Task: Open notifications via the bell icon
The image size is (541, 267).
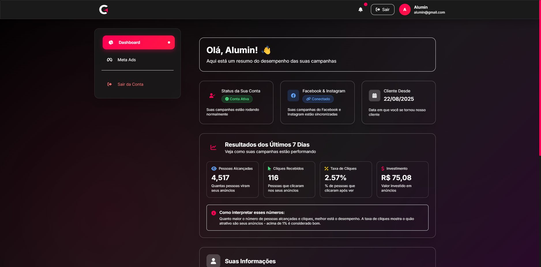Action: tap(360, 10)
